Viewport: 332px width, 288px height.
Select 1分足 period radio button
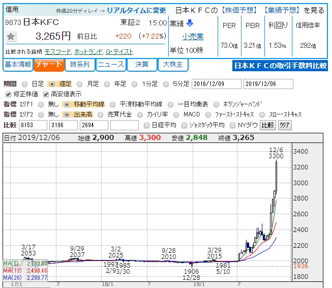click(x=134, y=84)
